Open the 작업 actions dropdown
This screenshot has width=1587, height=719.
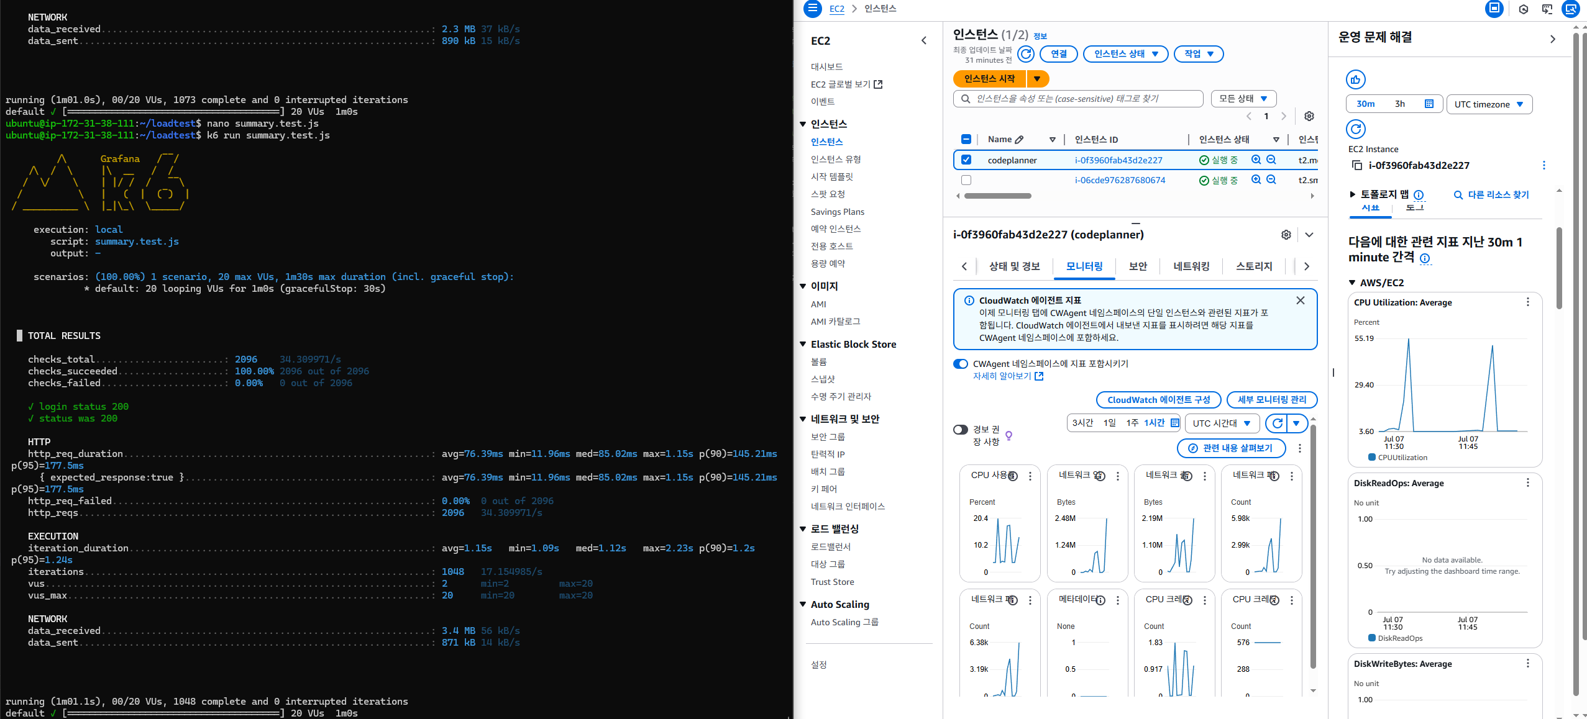click(x=1198, y=54)
